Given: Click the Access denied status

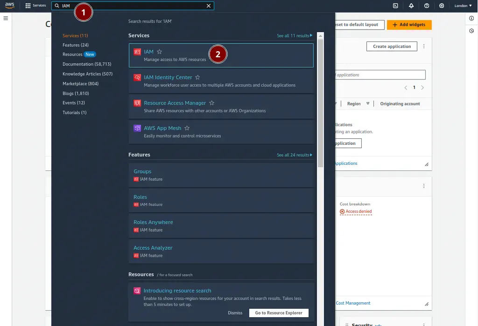Looking at the screenshot, I should (x=356, y=211).
